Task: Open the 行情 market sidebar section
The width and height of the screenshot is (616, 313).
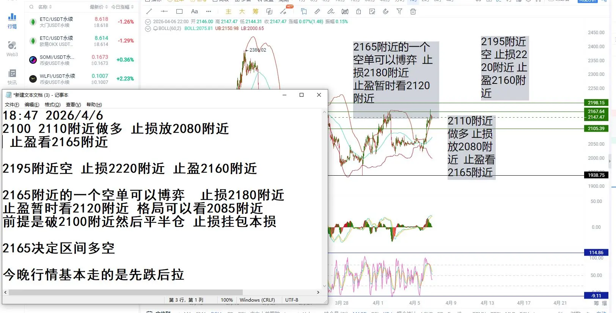Action: coord(12,21)
